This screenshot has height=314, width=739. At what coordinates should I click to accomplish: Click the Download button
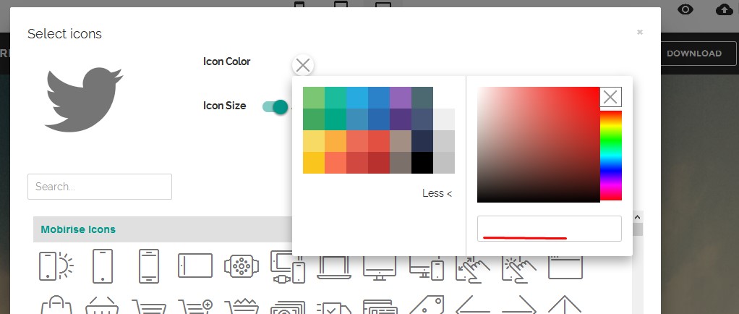click(693, 54)
